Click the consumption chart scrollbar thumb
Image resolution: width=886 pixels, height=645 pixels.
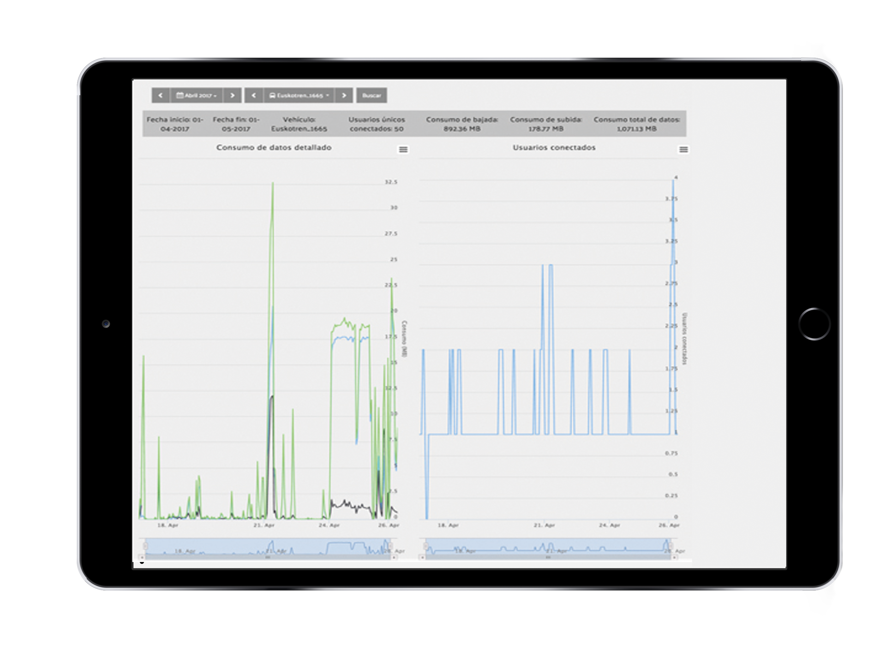point(268,557)
